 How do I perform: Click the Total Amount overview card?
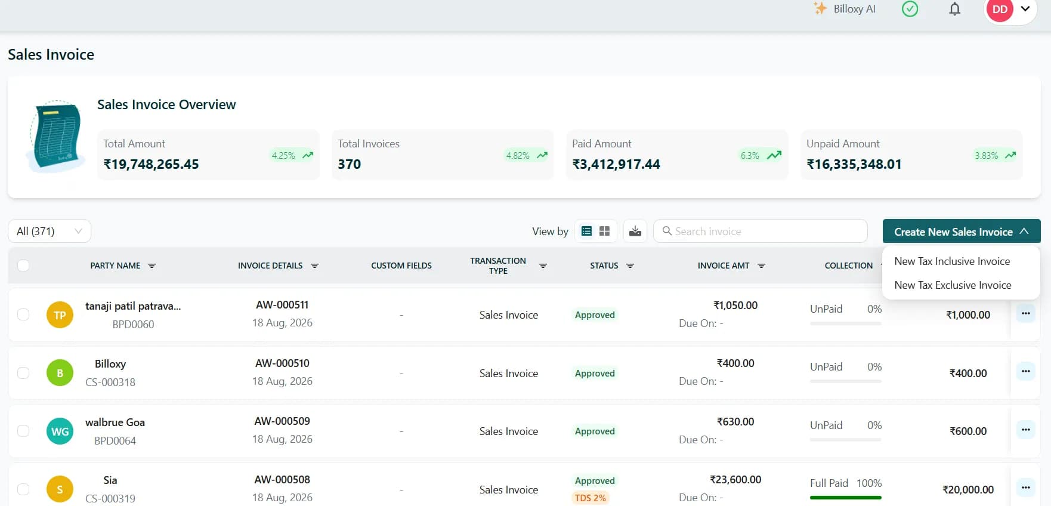pos(208,155)
